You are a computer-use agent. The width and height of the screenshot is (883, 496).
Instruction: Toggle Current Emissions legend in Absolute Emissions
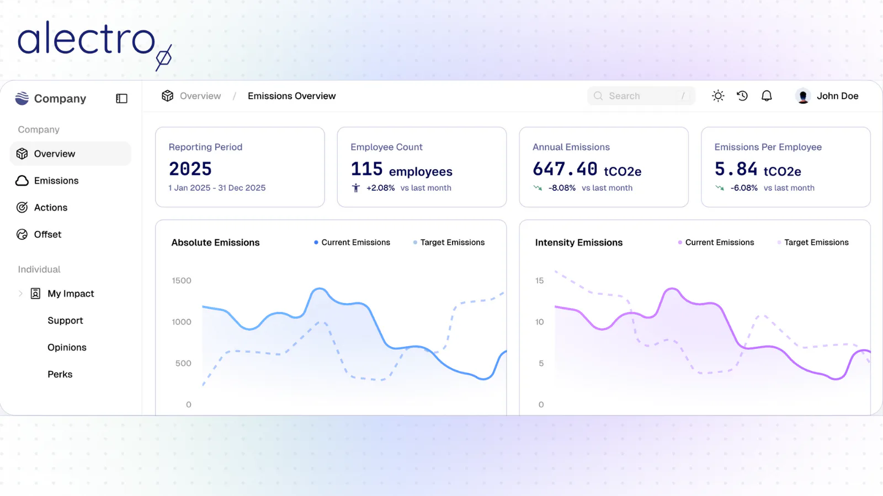pyautogui.click(x=352, y=242)
